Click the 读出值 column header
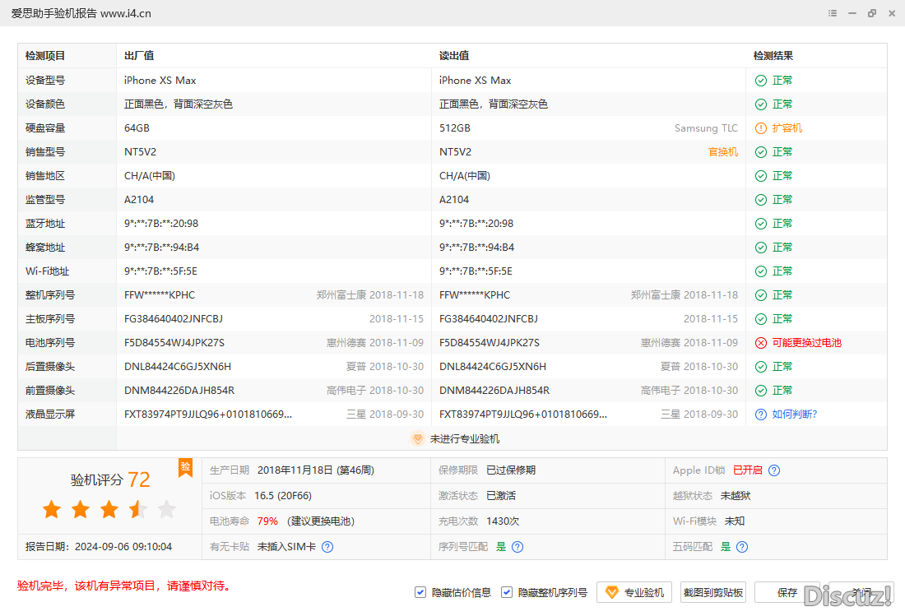This screenshot has width=905, height=616. point(454,56)
